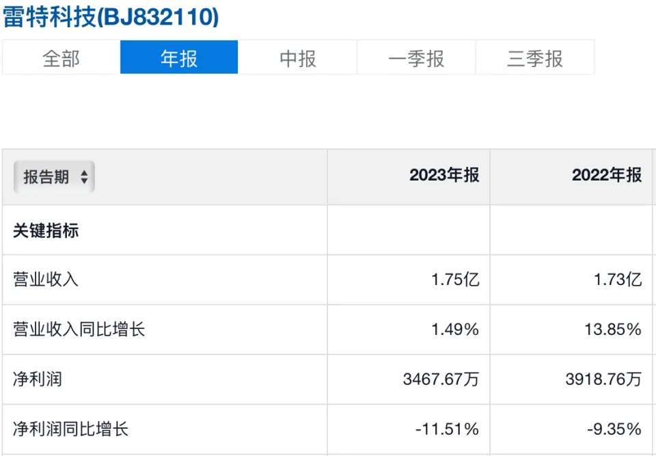Screen dimensions: 656x456
Task: Click the 净利润同比增长 row label
Action: click(71, 429)
